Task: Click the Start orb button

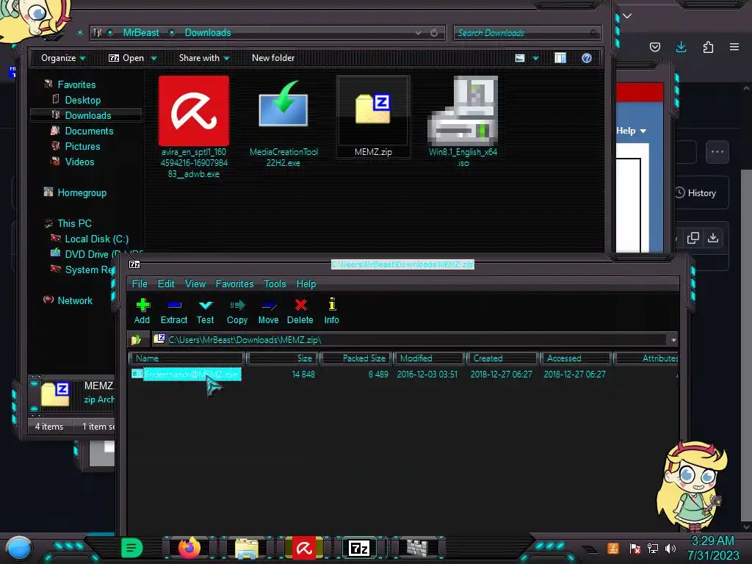Action: click(x=19, y=549)
